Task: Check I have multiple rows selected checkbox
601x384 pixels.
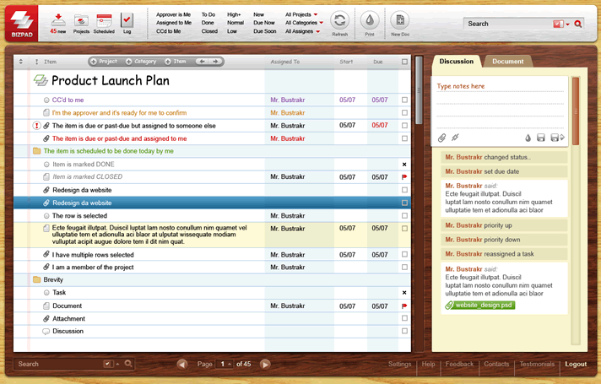Action: 405,254
